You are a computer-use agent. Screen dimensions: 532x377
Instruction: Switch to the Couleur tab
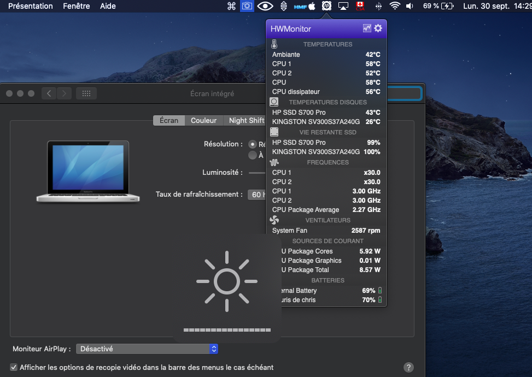point(203,120)
